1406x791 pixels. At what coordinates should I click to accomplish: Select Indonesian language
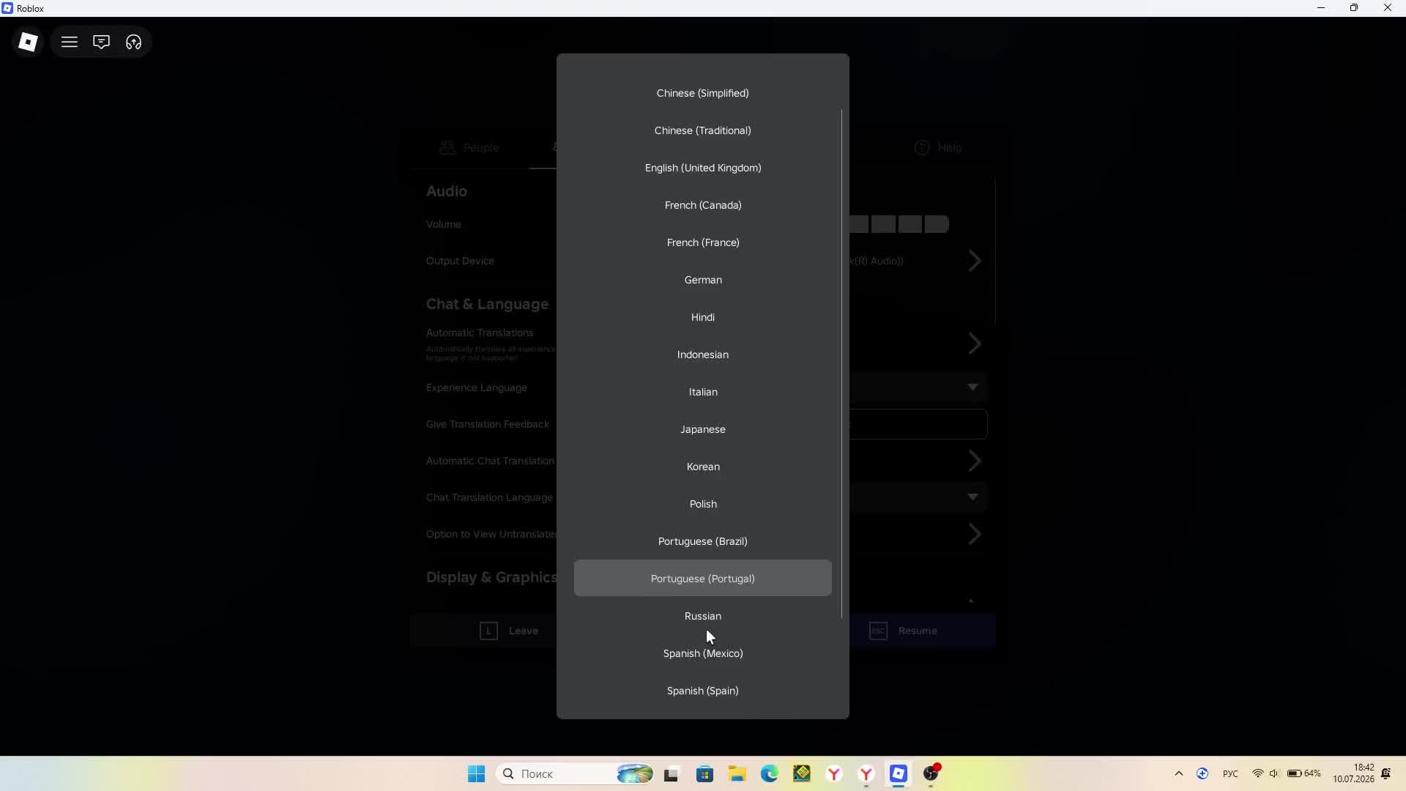tap(703, 354)
